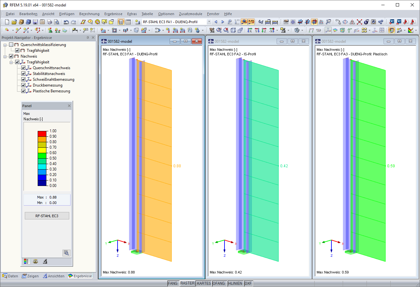Toggle Tragfähigkeit checkbox under Nachweis
Viewport: 420px width, 287px height.
coord(17,62)
